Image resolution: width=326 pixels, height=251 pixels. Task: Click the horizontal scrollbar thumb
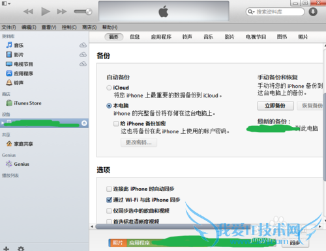coord(173,226)
